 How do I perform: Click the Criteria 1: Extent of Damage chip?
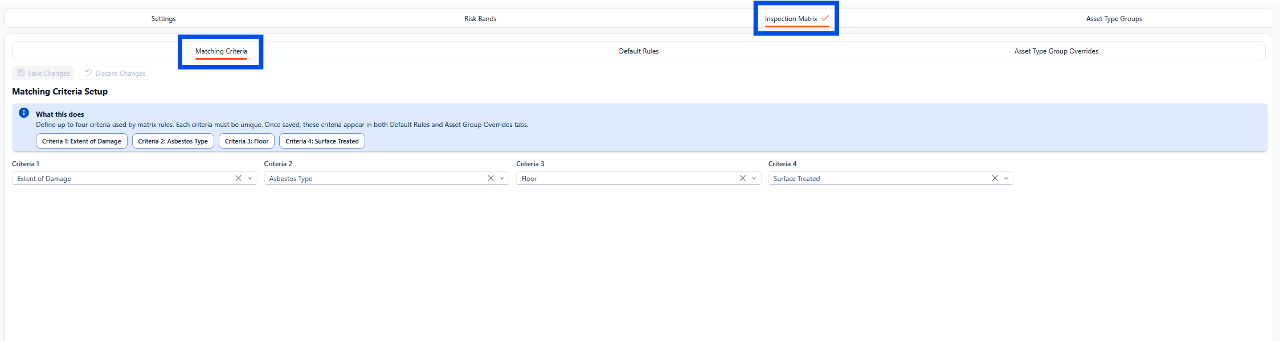coord(81,141)
